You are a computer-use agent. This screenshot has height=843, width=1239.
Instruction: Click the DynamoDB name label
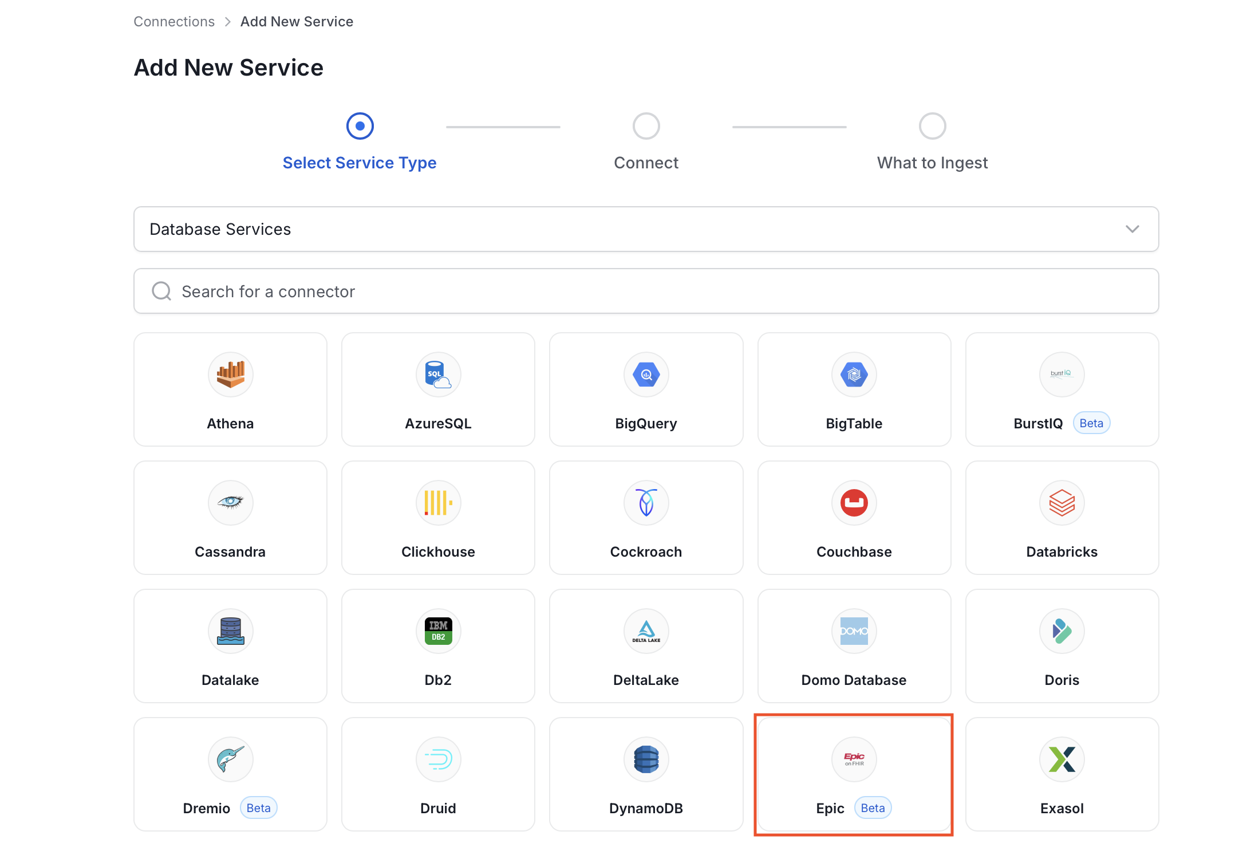point(646,809)
